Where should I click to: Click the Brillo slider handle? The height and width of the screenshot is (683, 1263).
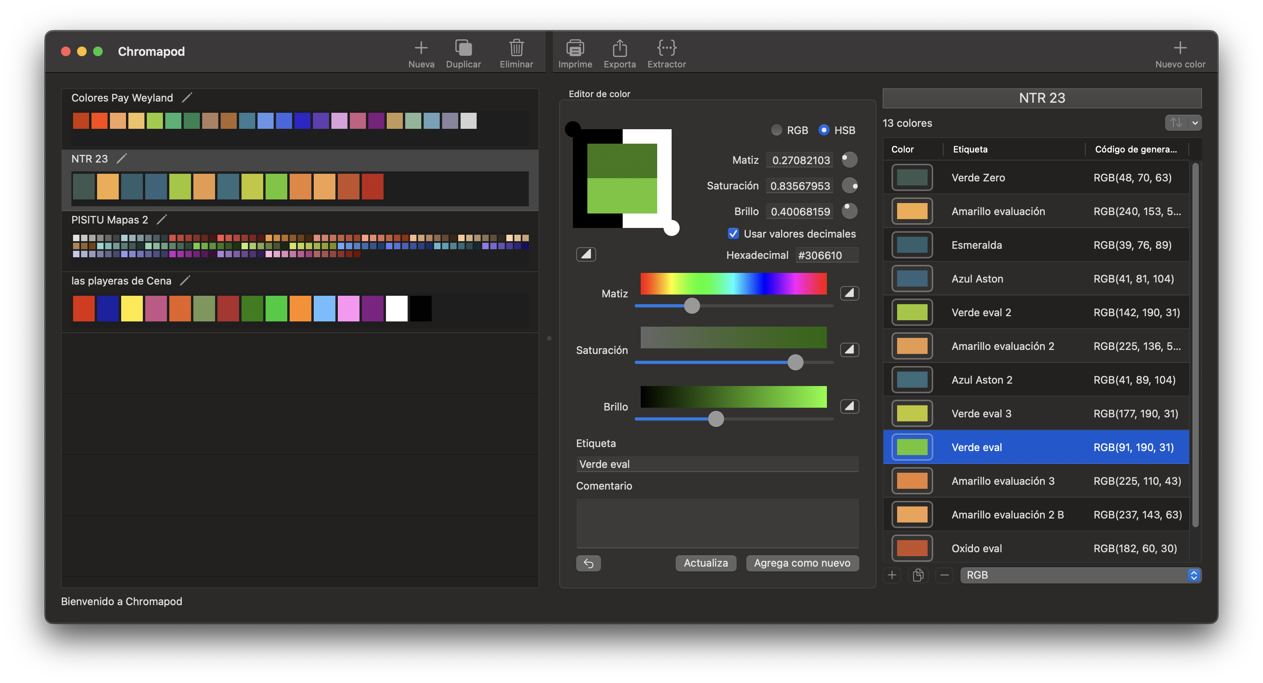tap(716, 419)
